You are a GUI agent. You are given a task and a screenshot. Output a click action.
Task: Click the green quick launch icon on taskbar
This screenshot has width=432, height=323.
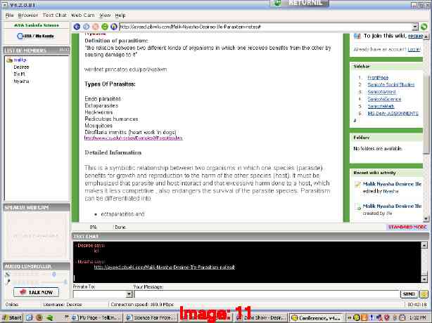click(x=49, y=318)
